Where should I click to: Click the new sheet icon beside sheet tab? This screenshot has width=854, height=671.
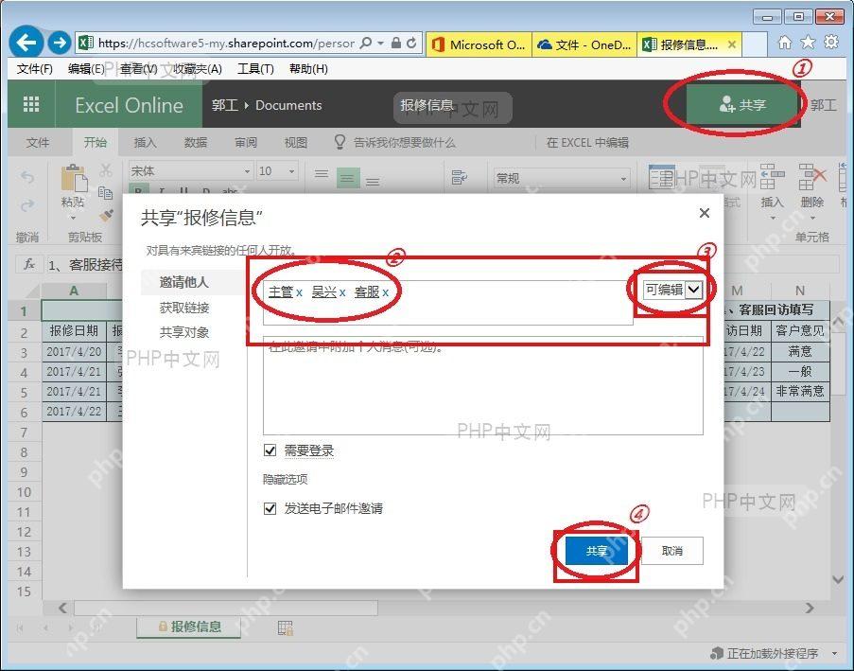286,627
